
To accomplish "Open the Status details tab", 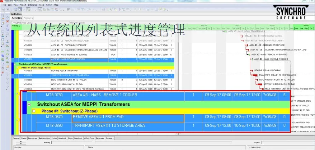I will [x=24, y=139].
